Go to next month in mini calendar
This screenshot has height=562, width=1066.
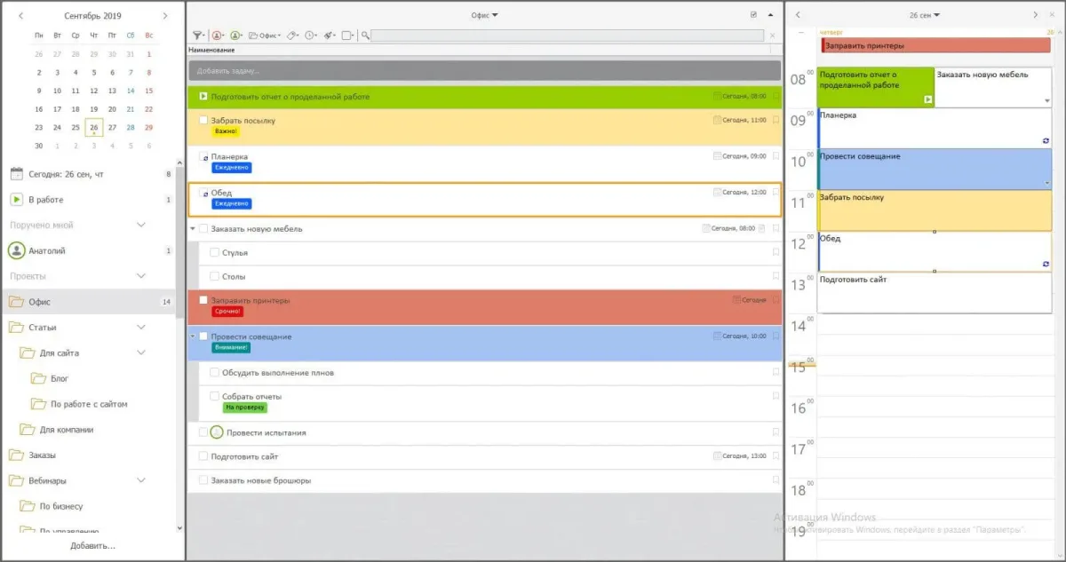(x=165, y=16)
